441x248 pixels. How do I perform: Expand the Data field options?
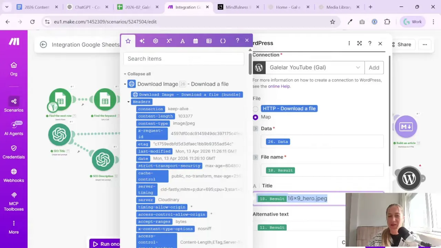click(x=255, y=128)
